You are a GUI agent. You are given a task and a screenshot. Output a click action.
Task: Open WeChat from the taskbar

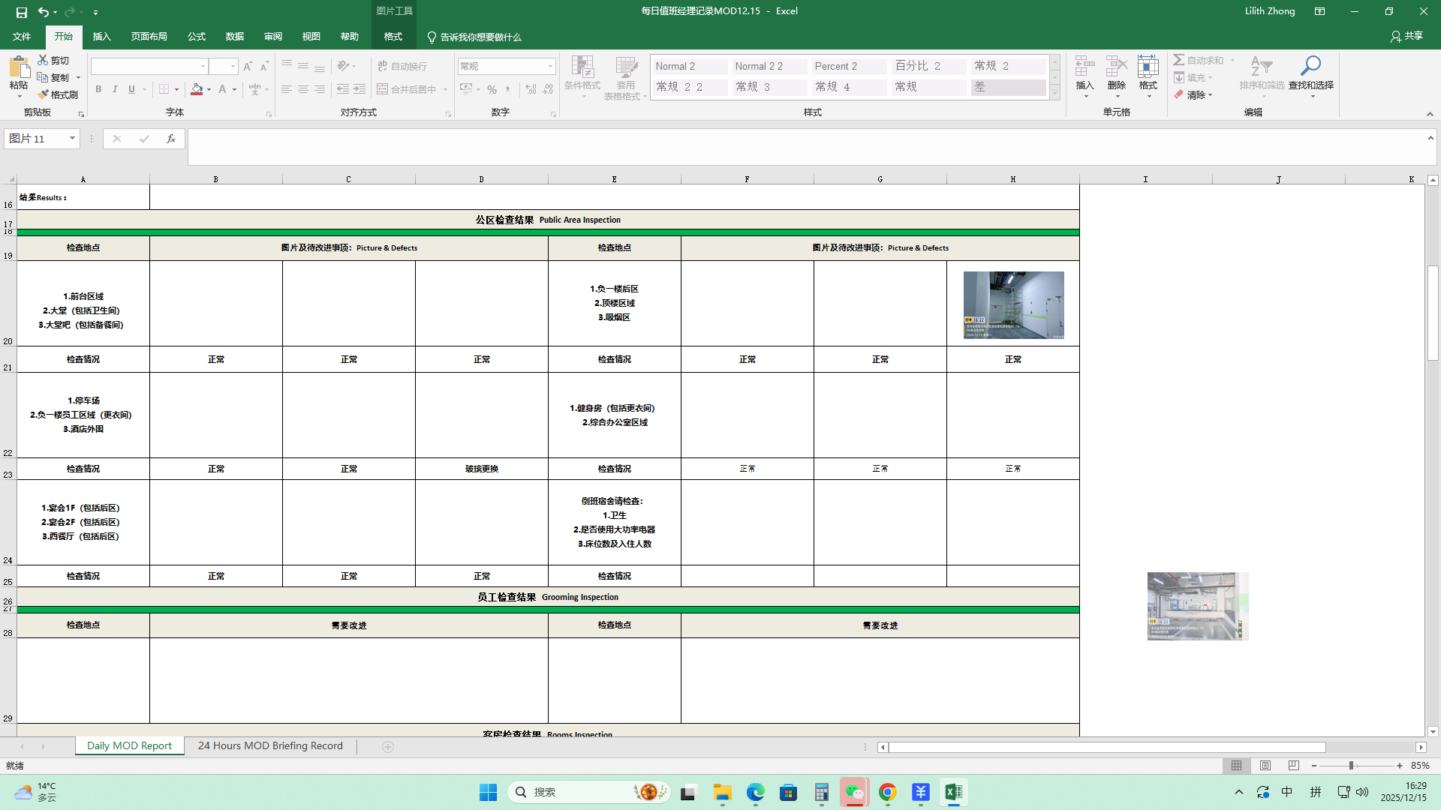tap(854, 792)
